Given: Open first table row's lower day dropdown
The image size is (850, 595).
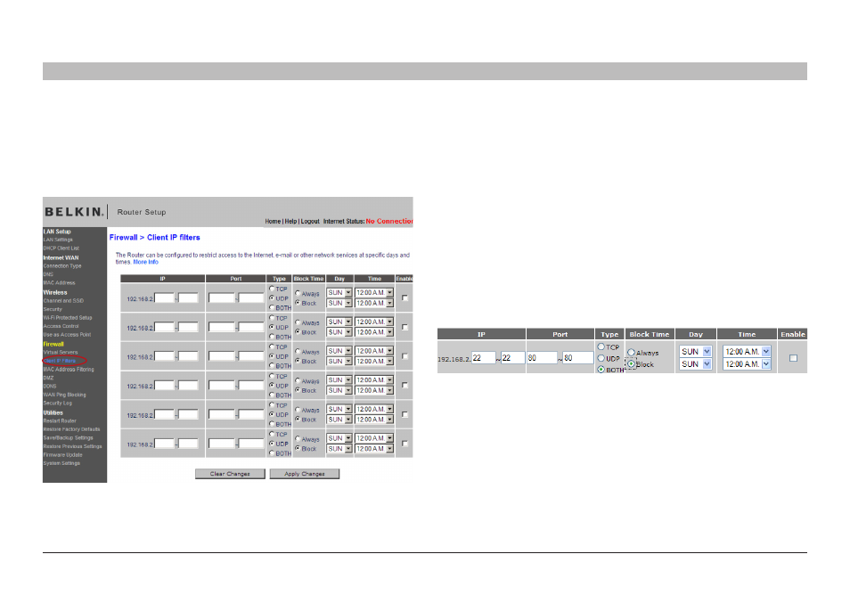Looking at the screenshot, I should click(339, 304).
